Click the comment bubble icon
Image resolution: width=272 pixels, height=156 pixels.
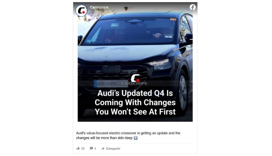point(91,148)
